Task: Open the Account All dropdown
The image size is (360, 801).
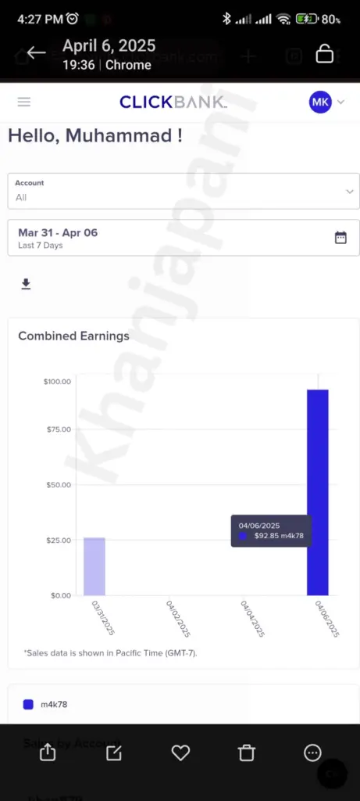Action: pos(184,191)
